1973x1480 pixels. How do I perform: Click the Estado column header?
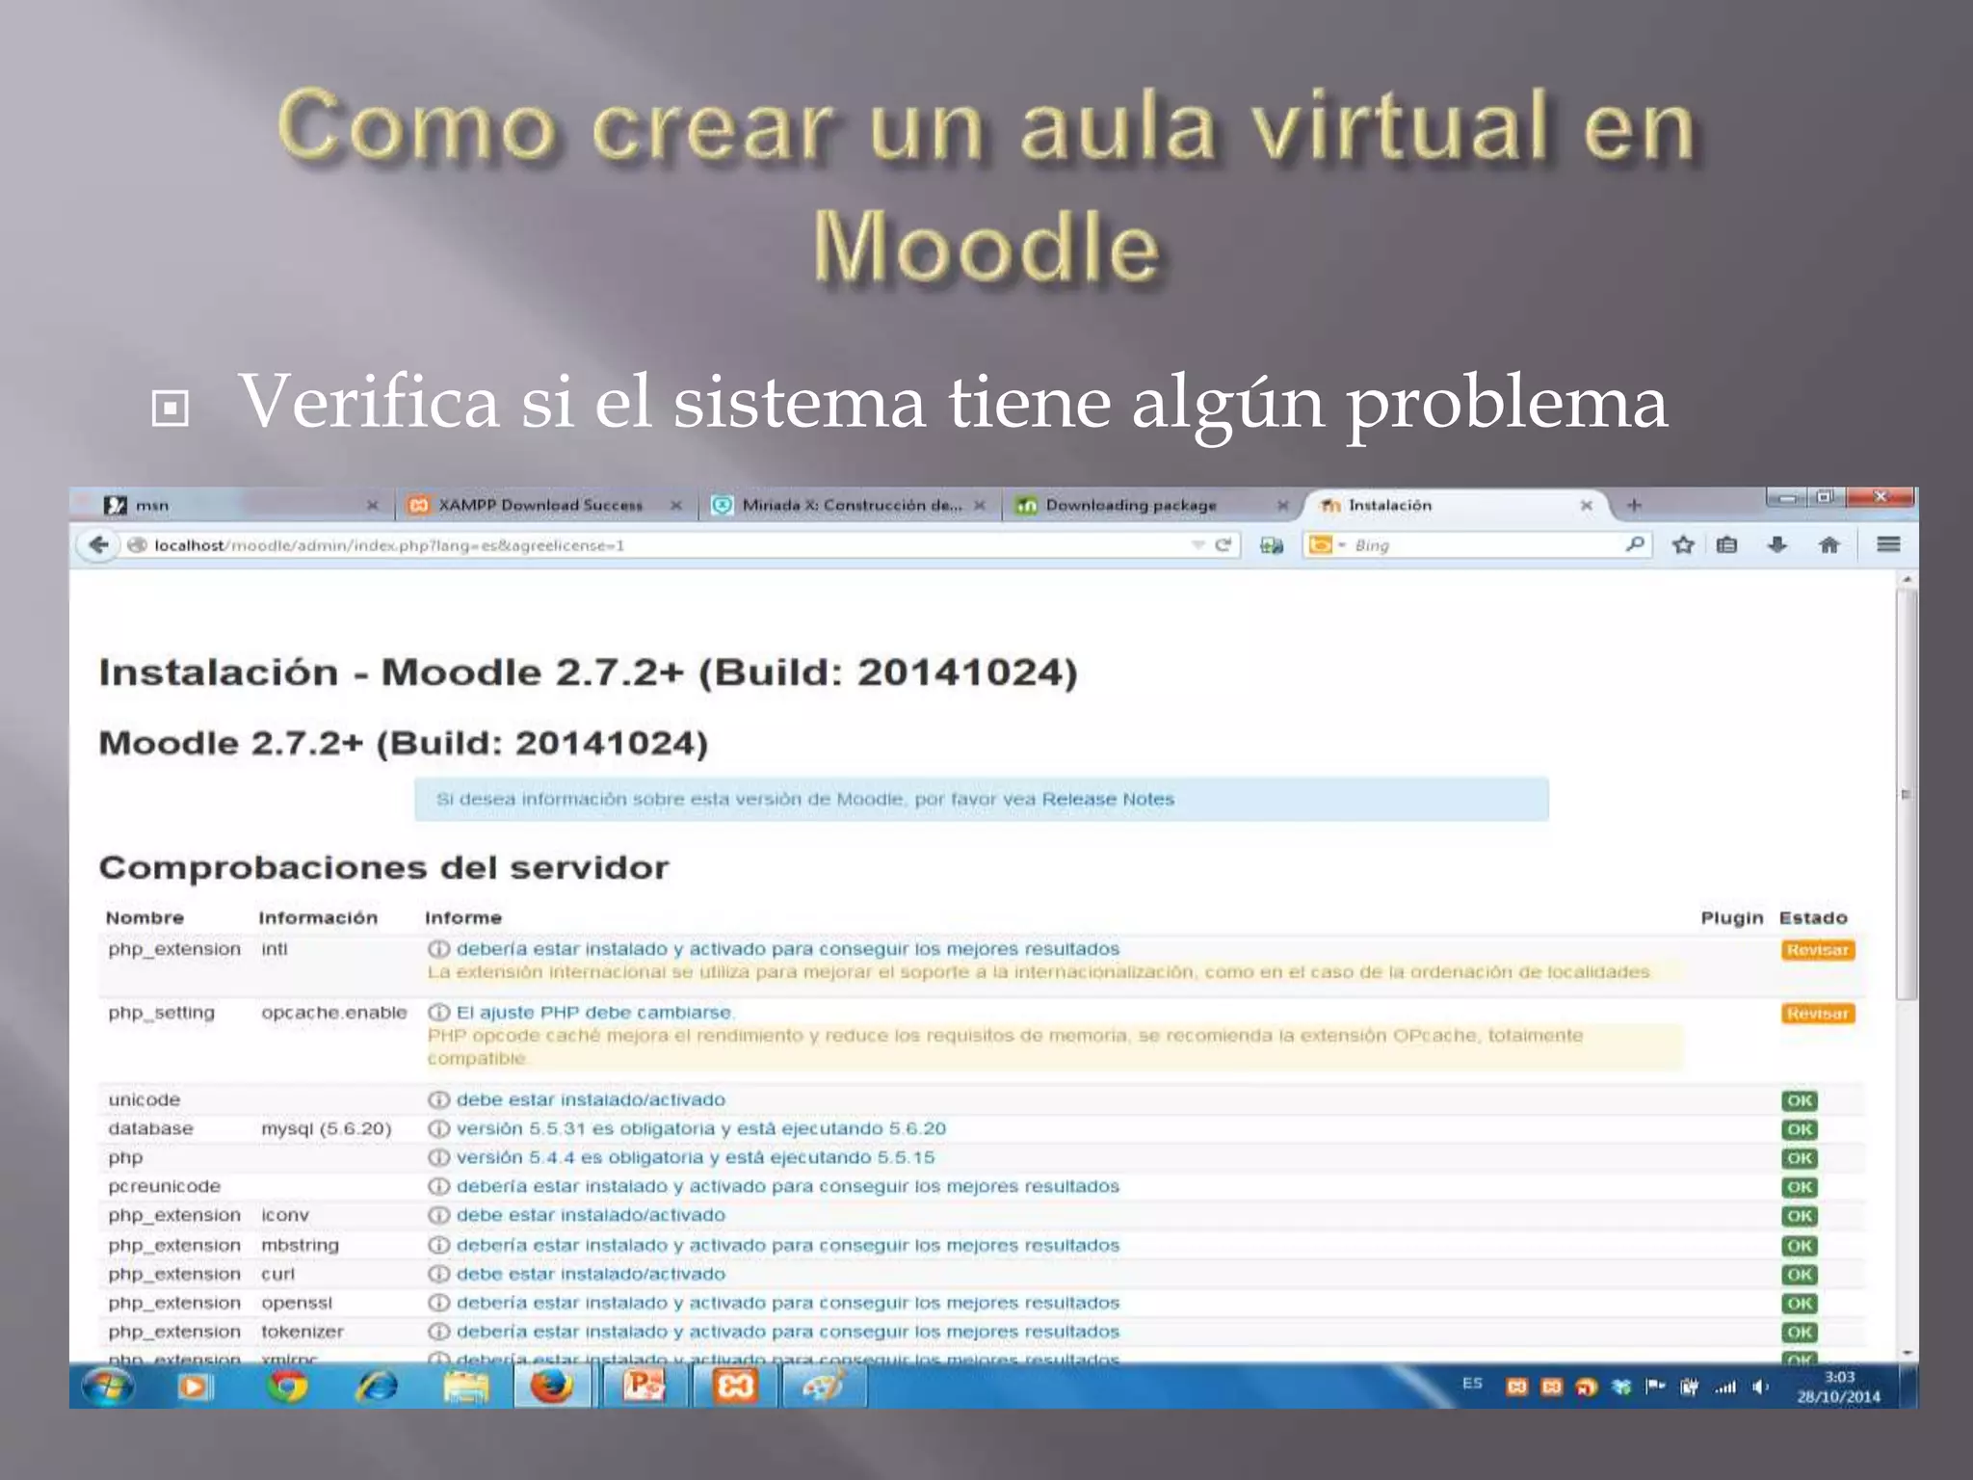[x=1813, y=917]
